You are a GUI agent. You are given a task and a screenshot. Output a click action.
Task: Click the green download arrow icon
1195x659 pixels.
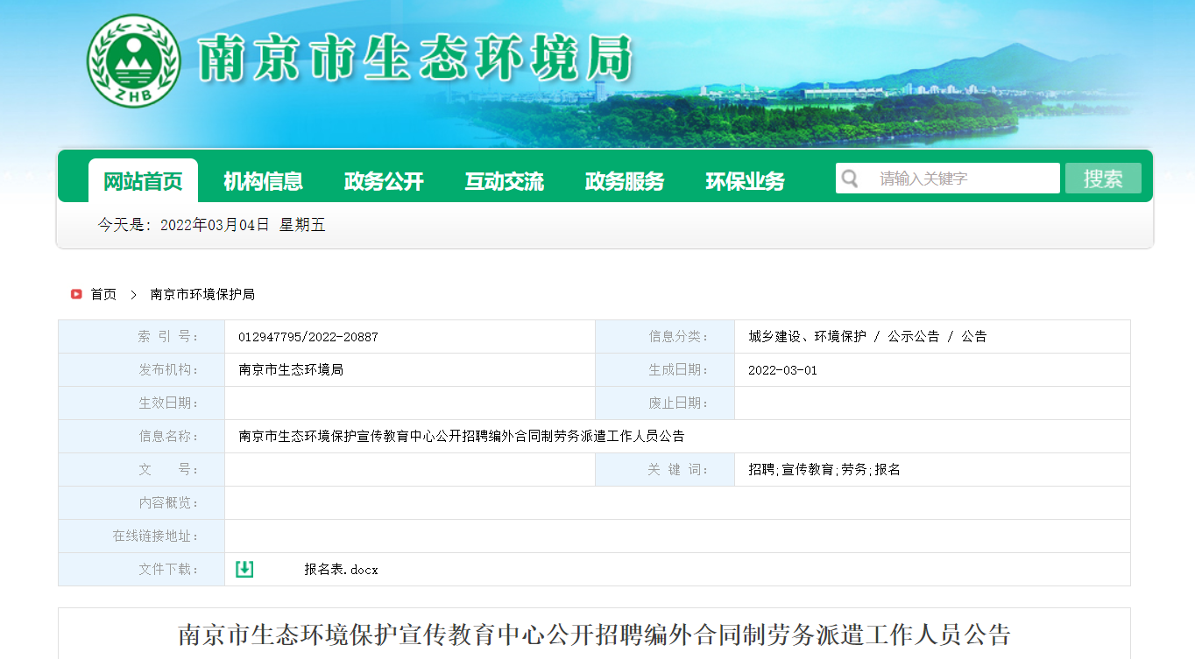point(244,569)
